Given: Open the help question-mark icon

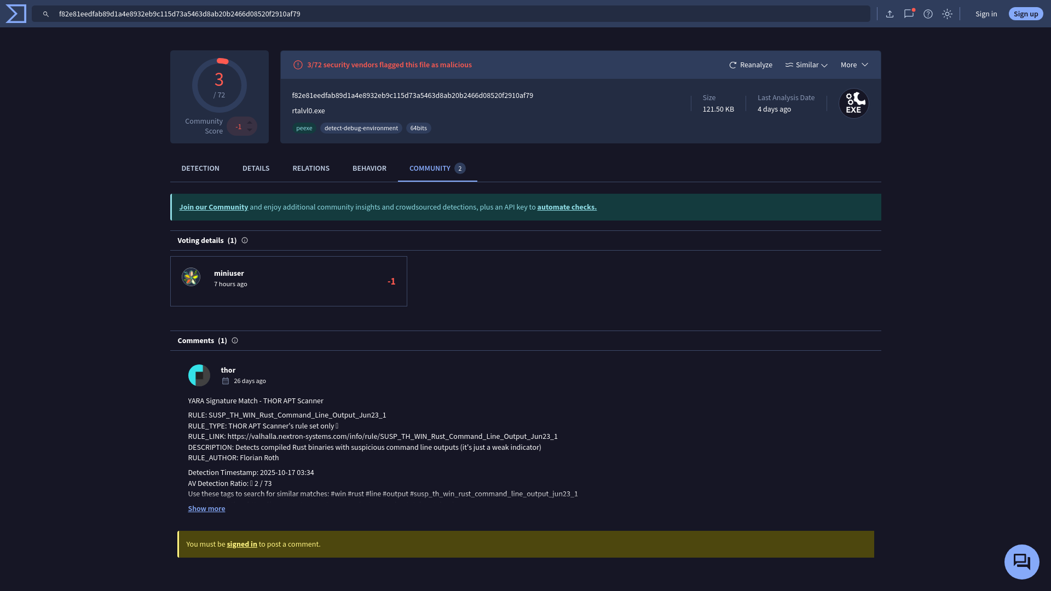Looking at the screenshot, I should pyautogui.click(x=928, y=14).
